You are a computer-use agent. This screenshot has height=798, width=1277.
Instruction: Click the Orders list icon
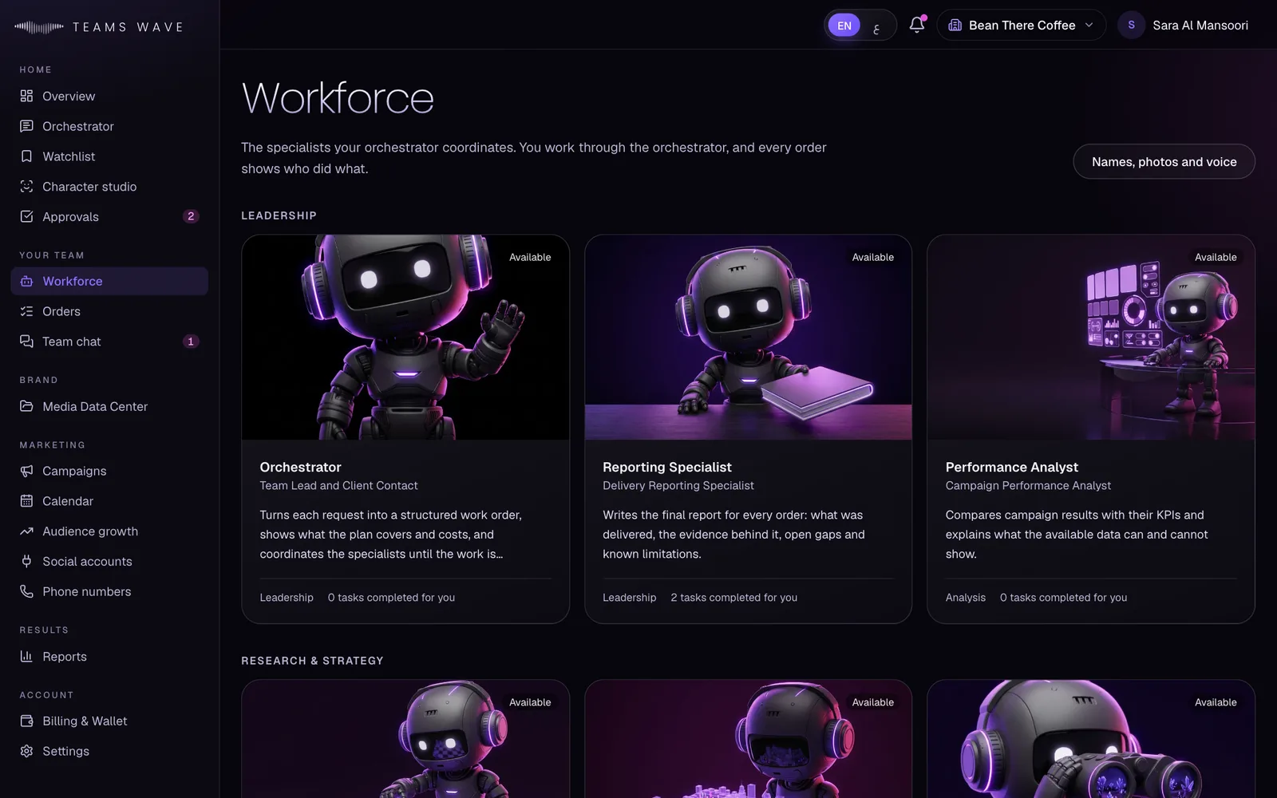[26, 311]
